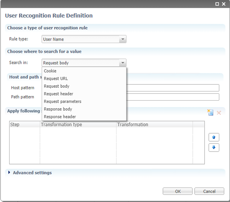Click the Transformation type column header
Screen dimensions: 230x202
pos(78,124)
